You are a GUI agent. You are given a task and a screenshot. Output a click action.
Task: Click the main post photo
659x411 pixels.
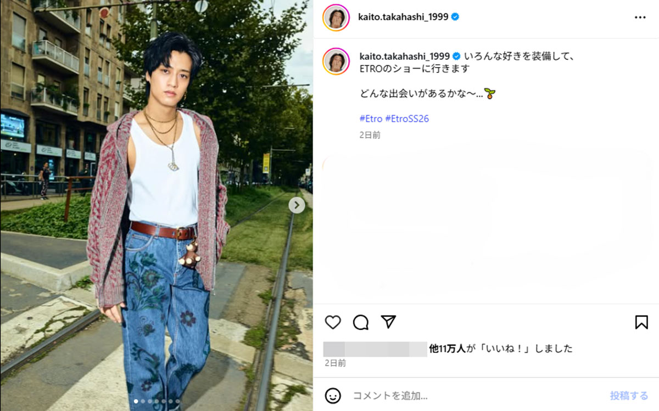(x=157, y=205)
